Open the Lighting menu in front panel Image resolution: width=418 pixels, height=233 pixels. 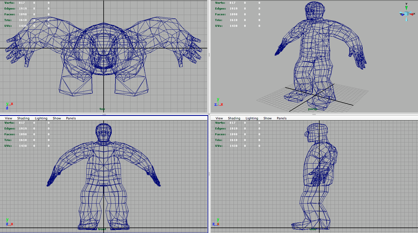(x=41, y=118)
